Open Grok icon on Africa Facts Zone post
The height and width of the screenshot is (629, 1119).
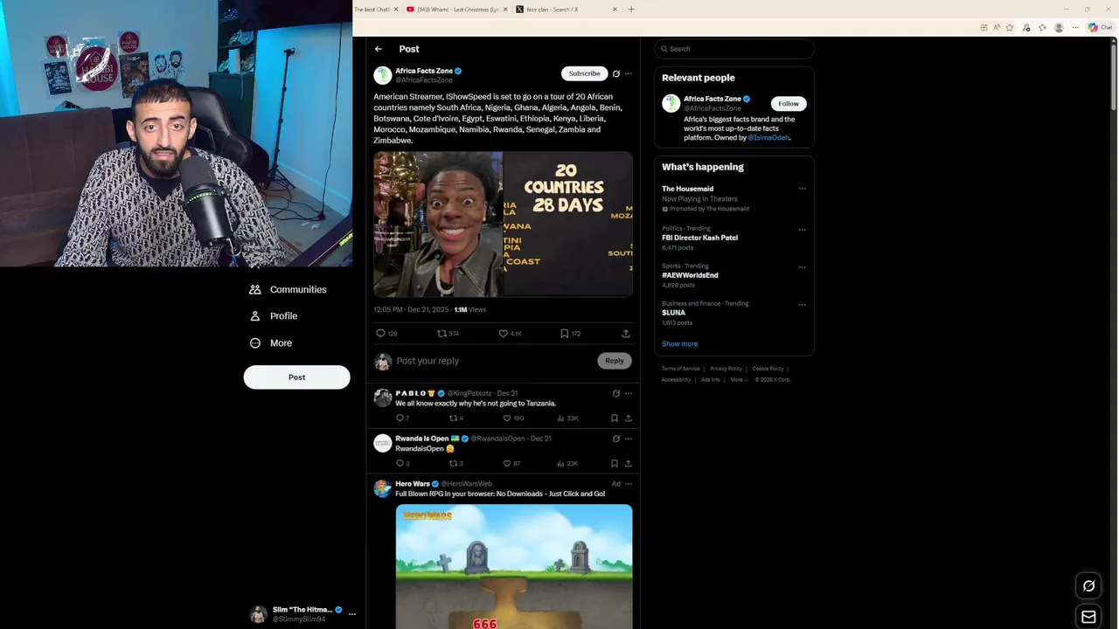(x=616, y=73)
